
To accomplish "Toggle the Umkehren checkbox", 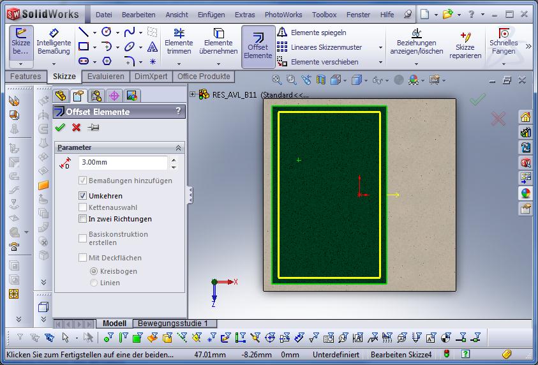I will click(82, 196).
